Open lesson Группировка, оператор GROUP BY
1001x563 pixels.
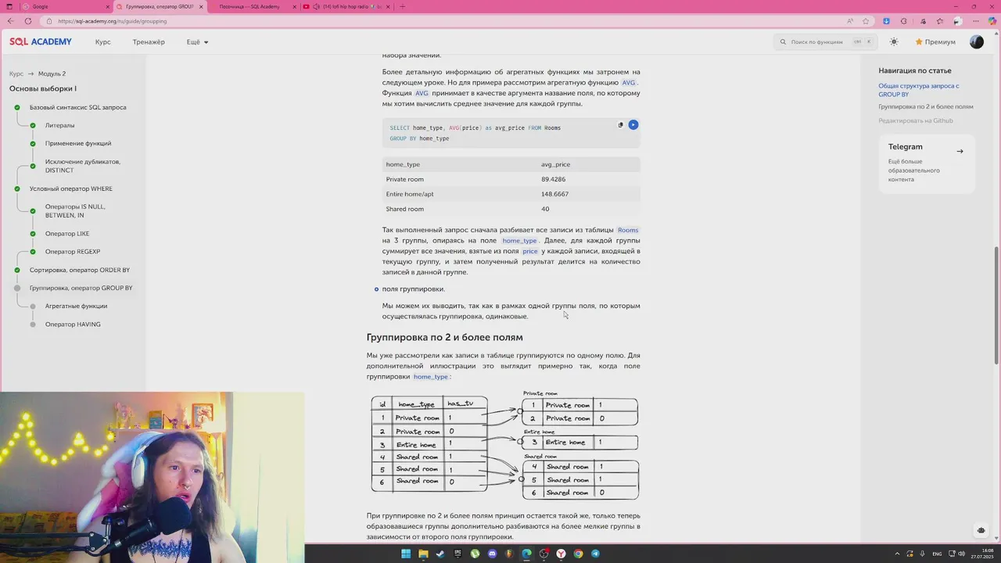point(81,288)
